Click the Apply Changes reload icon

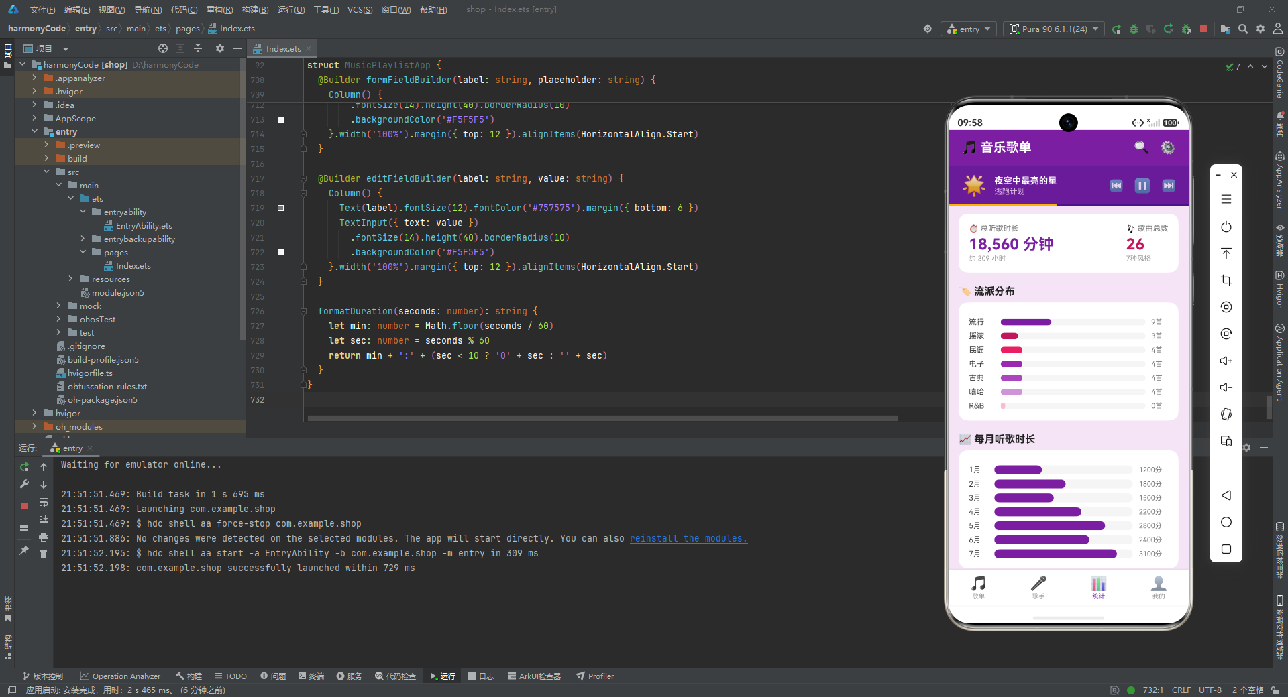(1169, 29)
